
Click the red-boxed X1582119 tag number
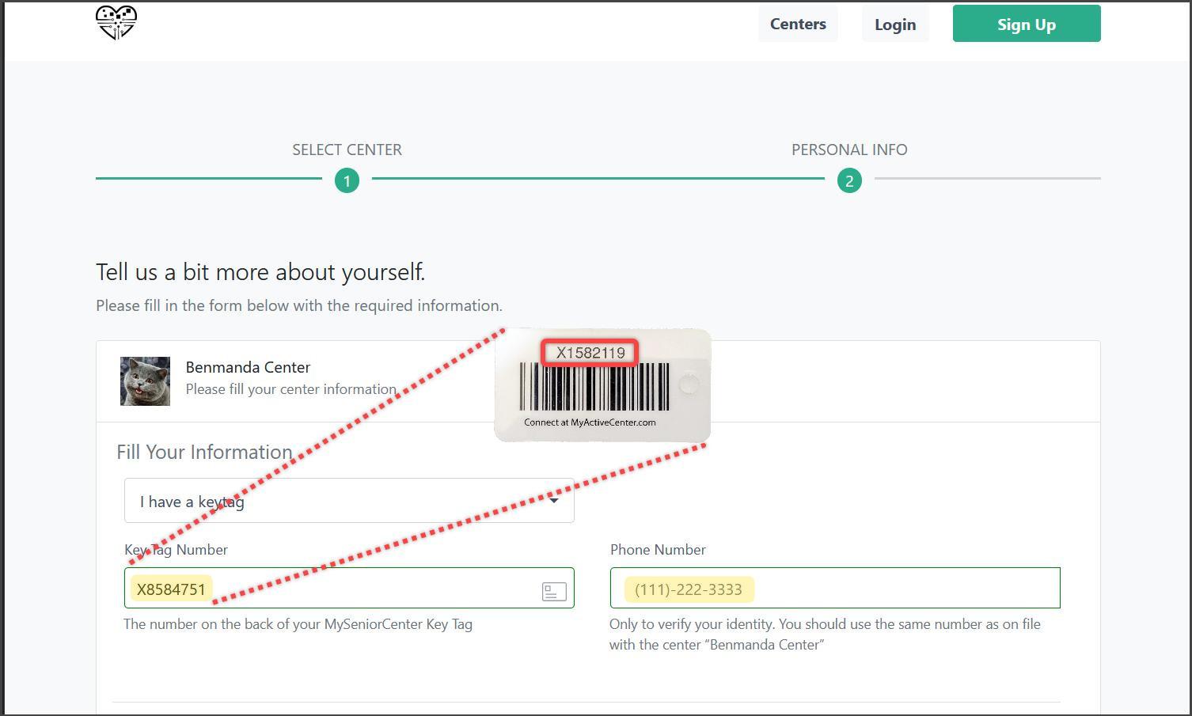590,353
